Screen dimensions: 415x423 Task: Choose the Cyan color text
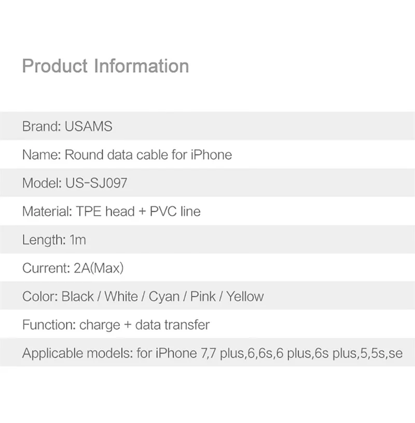(164, 297)
